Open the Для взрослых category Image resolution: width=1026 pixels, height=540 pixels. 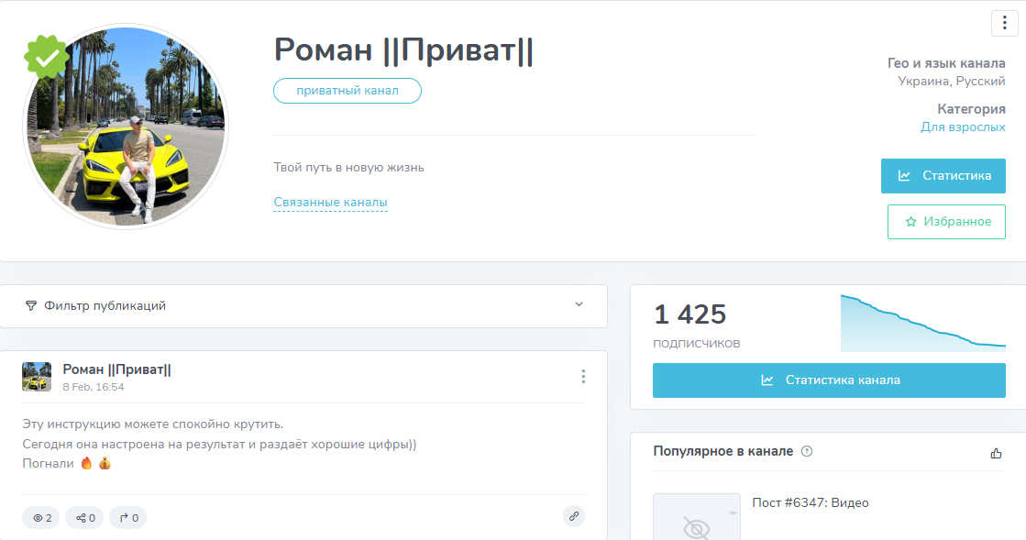pos(963,127)
